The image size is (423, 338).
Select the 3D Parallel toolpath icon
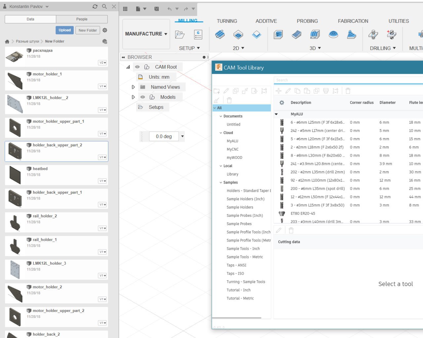[315, 34]
